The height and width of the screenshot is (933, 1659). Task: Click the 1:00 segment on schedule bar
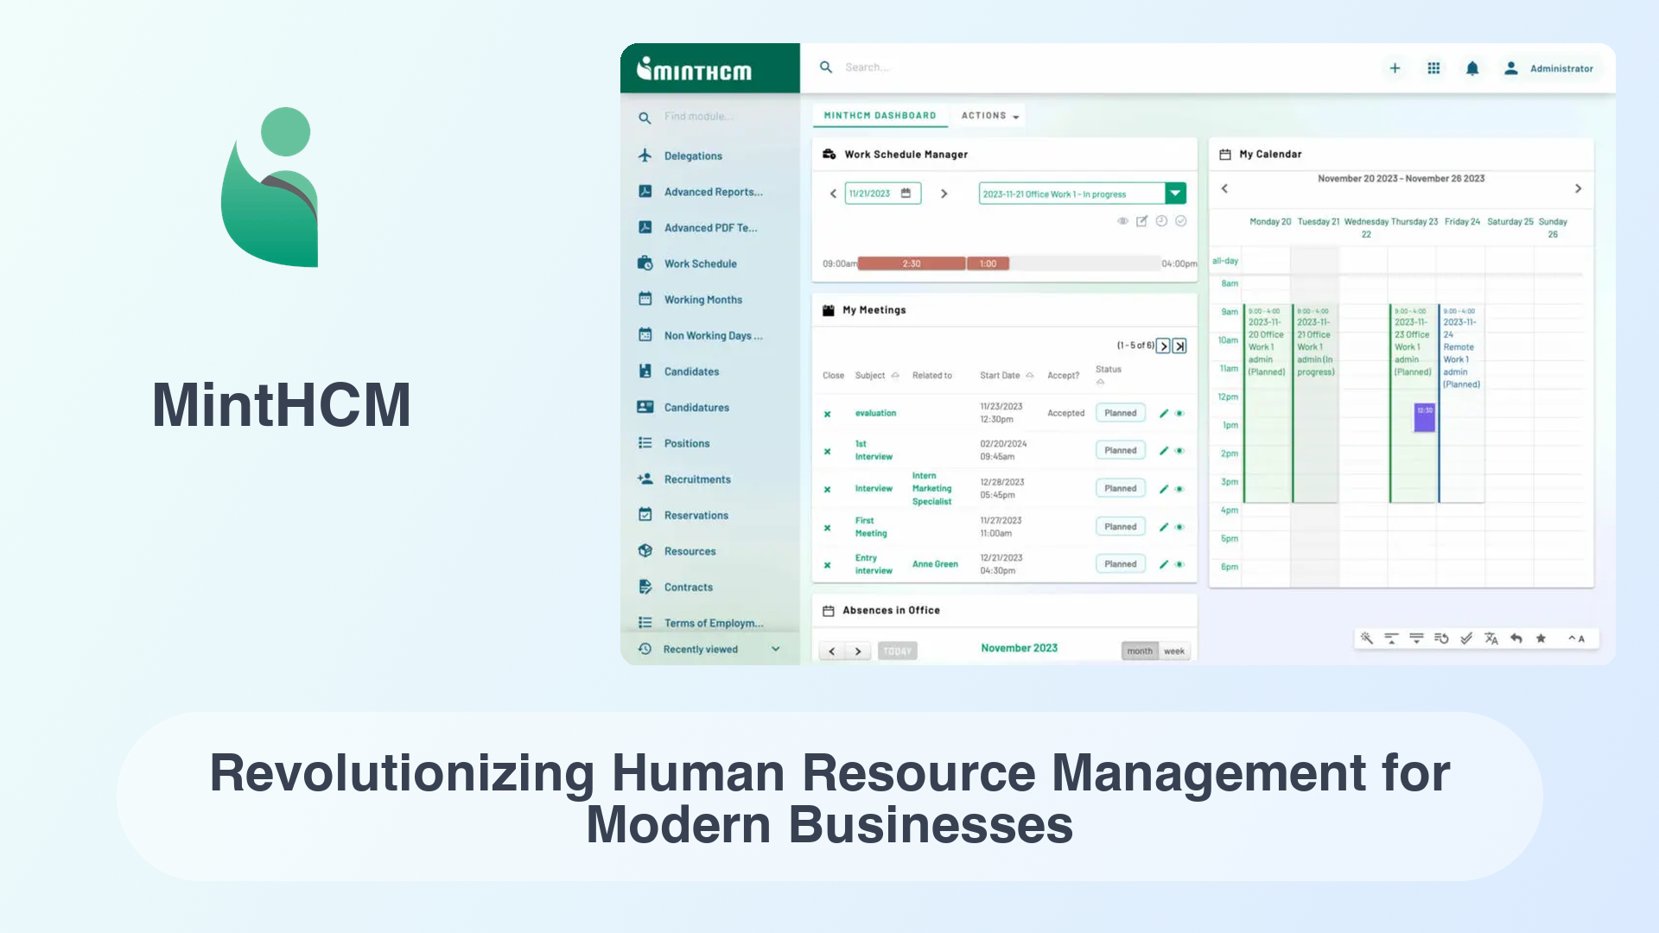click(988, 263)
